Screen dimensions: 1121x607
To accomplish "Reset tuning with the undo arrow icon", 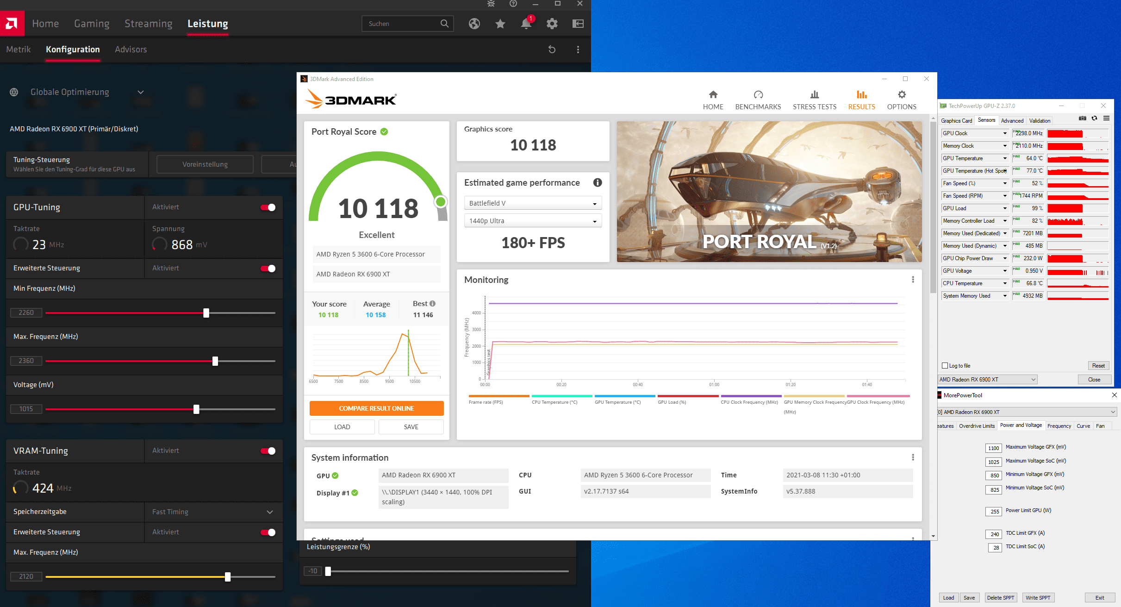I will click(x=552, y=50).
